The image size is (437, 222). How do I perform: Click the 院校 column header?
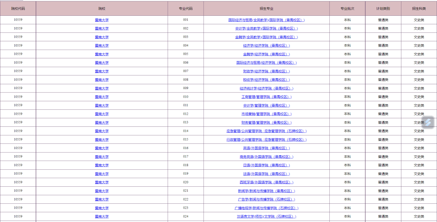pos(102,9)
